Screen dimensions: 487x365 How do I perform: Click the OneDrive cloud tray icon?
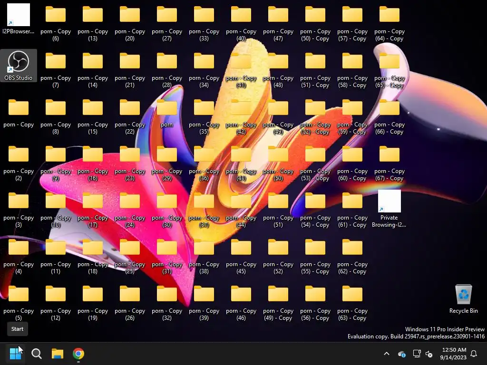click(x=401, y=354)
